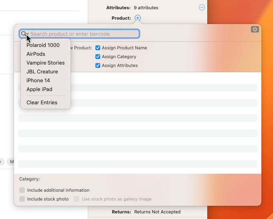Click the 9 attributes value text

tap(146, 8)
